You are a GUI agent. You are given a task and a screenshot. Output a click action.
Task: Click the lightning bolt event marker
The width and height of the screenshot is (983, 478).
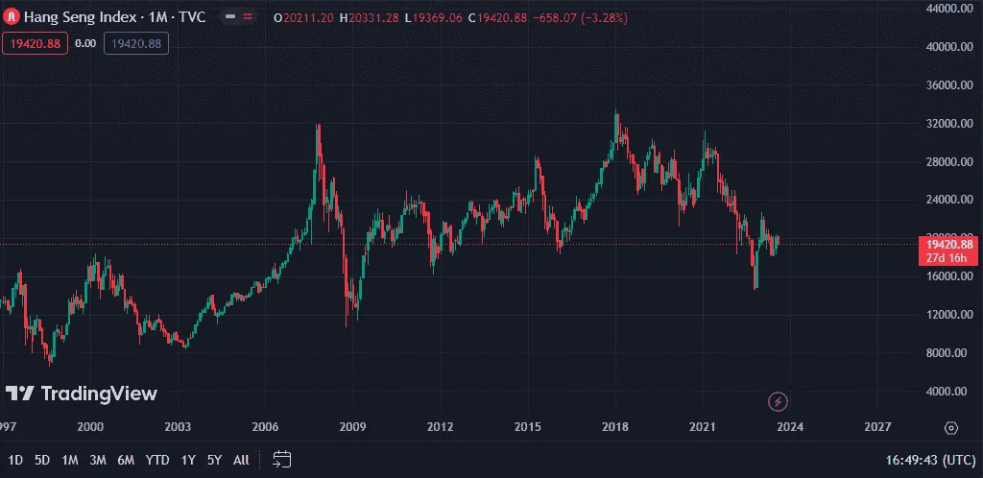click(x=779, y=401)
